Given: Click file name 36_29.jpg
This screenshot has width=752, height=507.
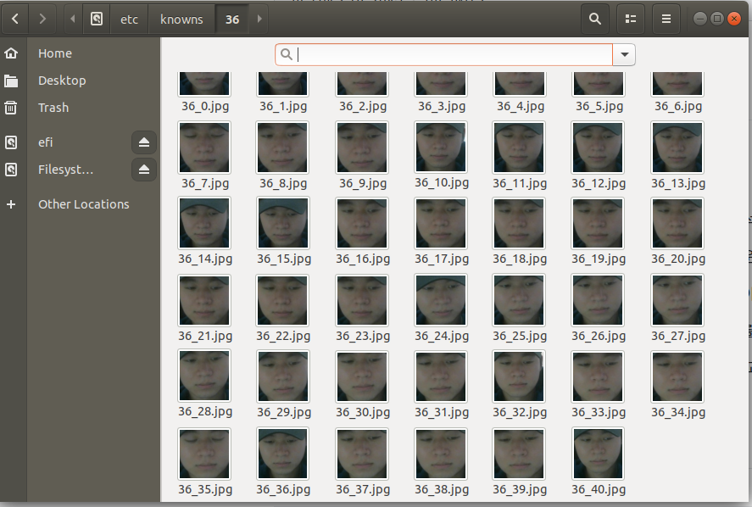Looking at the screenshot, I should point(284,412).
